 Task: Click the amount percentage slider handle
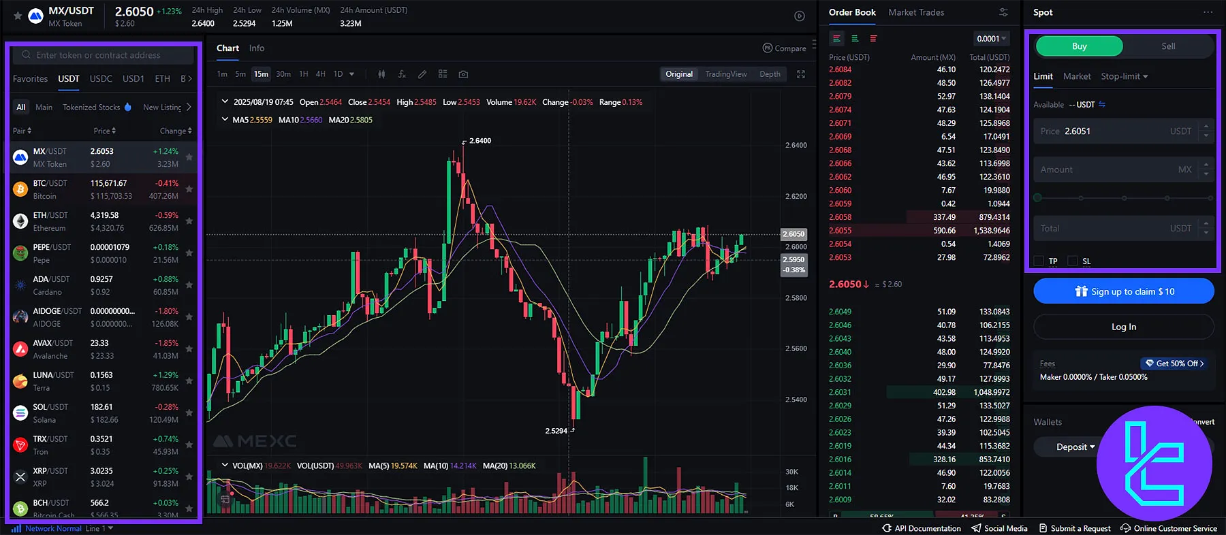point(1037,198)
